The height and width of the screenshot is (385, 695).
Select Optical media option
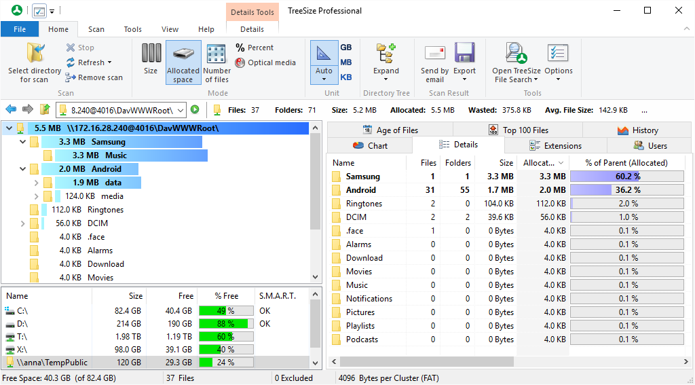[265, 62]
